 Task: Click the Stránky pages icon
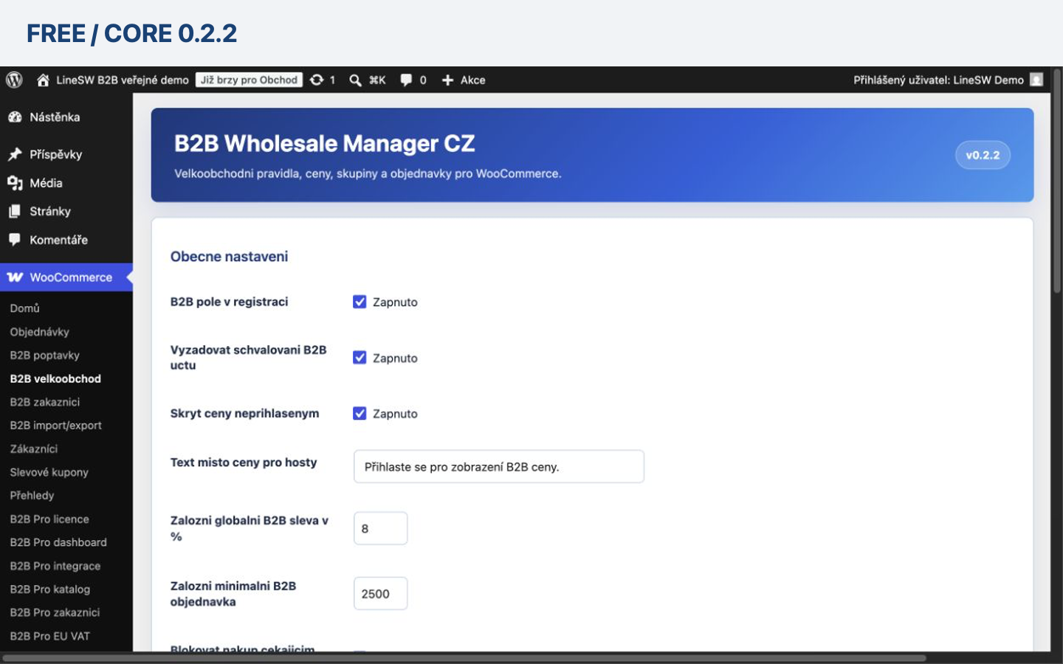coord(15,211)
